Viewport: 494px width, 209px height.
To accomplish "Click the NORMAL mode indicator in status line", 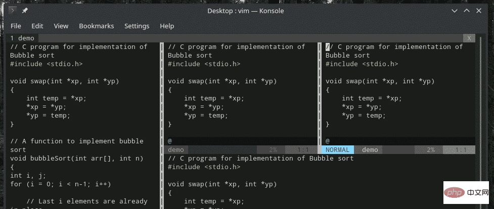I will (x=337, y=150).
